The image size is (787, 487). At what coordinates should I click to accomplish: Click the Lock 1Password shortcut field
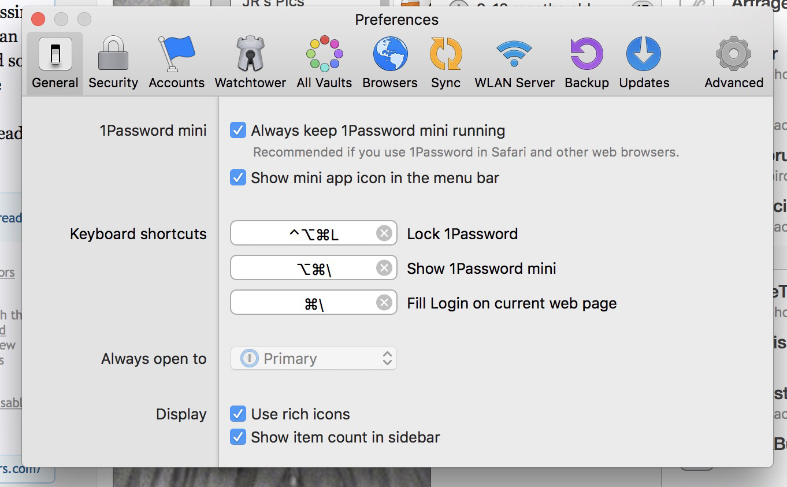(314, 233)
